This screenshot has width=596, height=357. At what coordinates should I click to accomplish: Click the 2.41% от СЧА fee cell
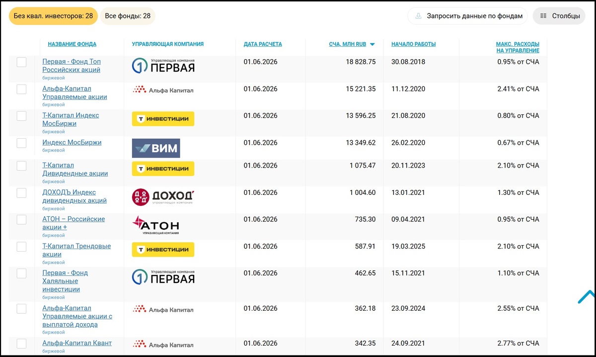coord(518,89)
